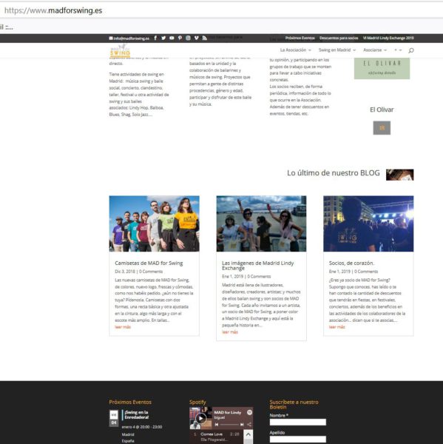Open ¡Swing en la Enredadera! event link
This screenshot has width=443, height=444.
(137, 415)
